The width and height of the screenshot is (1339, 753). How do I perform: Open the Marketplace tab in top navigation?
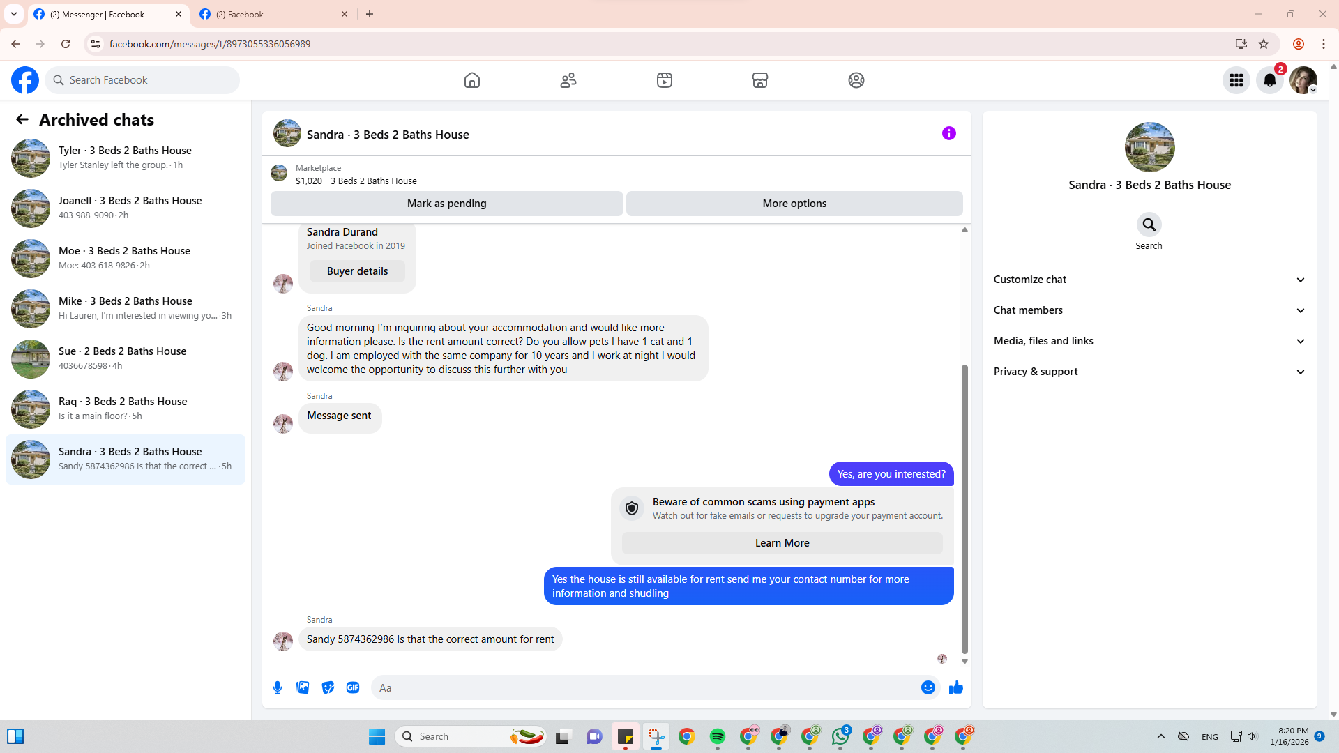point(759,80)
